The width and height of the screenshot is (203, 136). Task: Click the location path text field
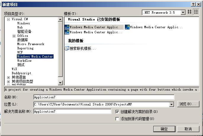[101, 104]
